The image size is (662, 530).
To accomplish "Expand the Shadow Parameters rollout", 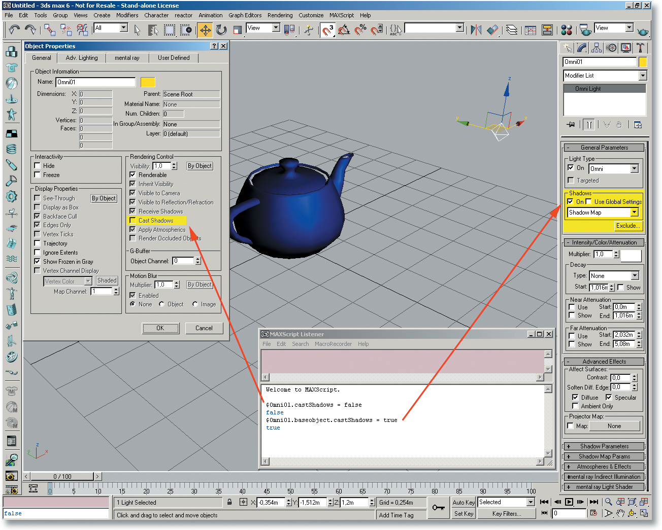I will coord(604,446).
